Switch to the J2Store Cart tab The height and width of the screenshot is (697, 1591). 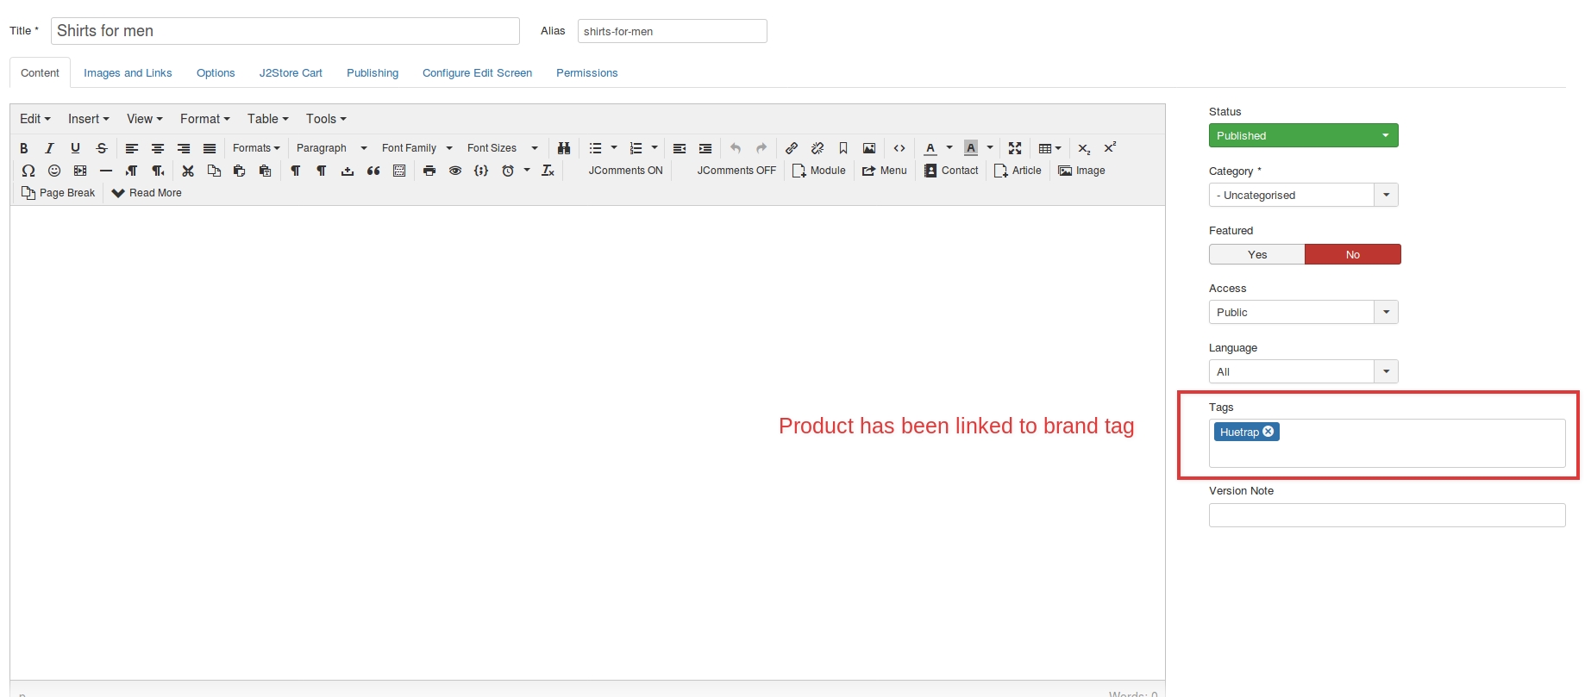pos(291,73)
